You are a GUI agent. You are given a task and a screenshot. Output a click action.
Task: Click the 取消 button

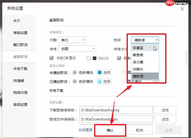pos(139,130)
